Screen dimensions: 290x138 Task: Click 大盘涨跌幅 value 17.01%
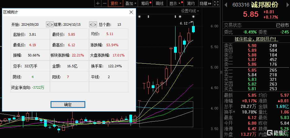coord(118,55)
